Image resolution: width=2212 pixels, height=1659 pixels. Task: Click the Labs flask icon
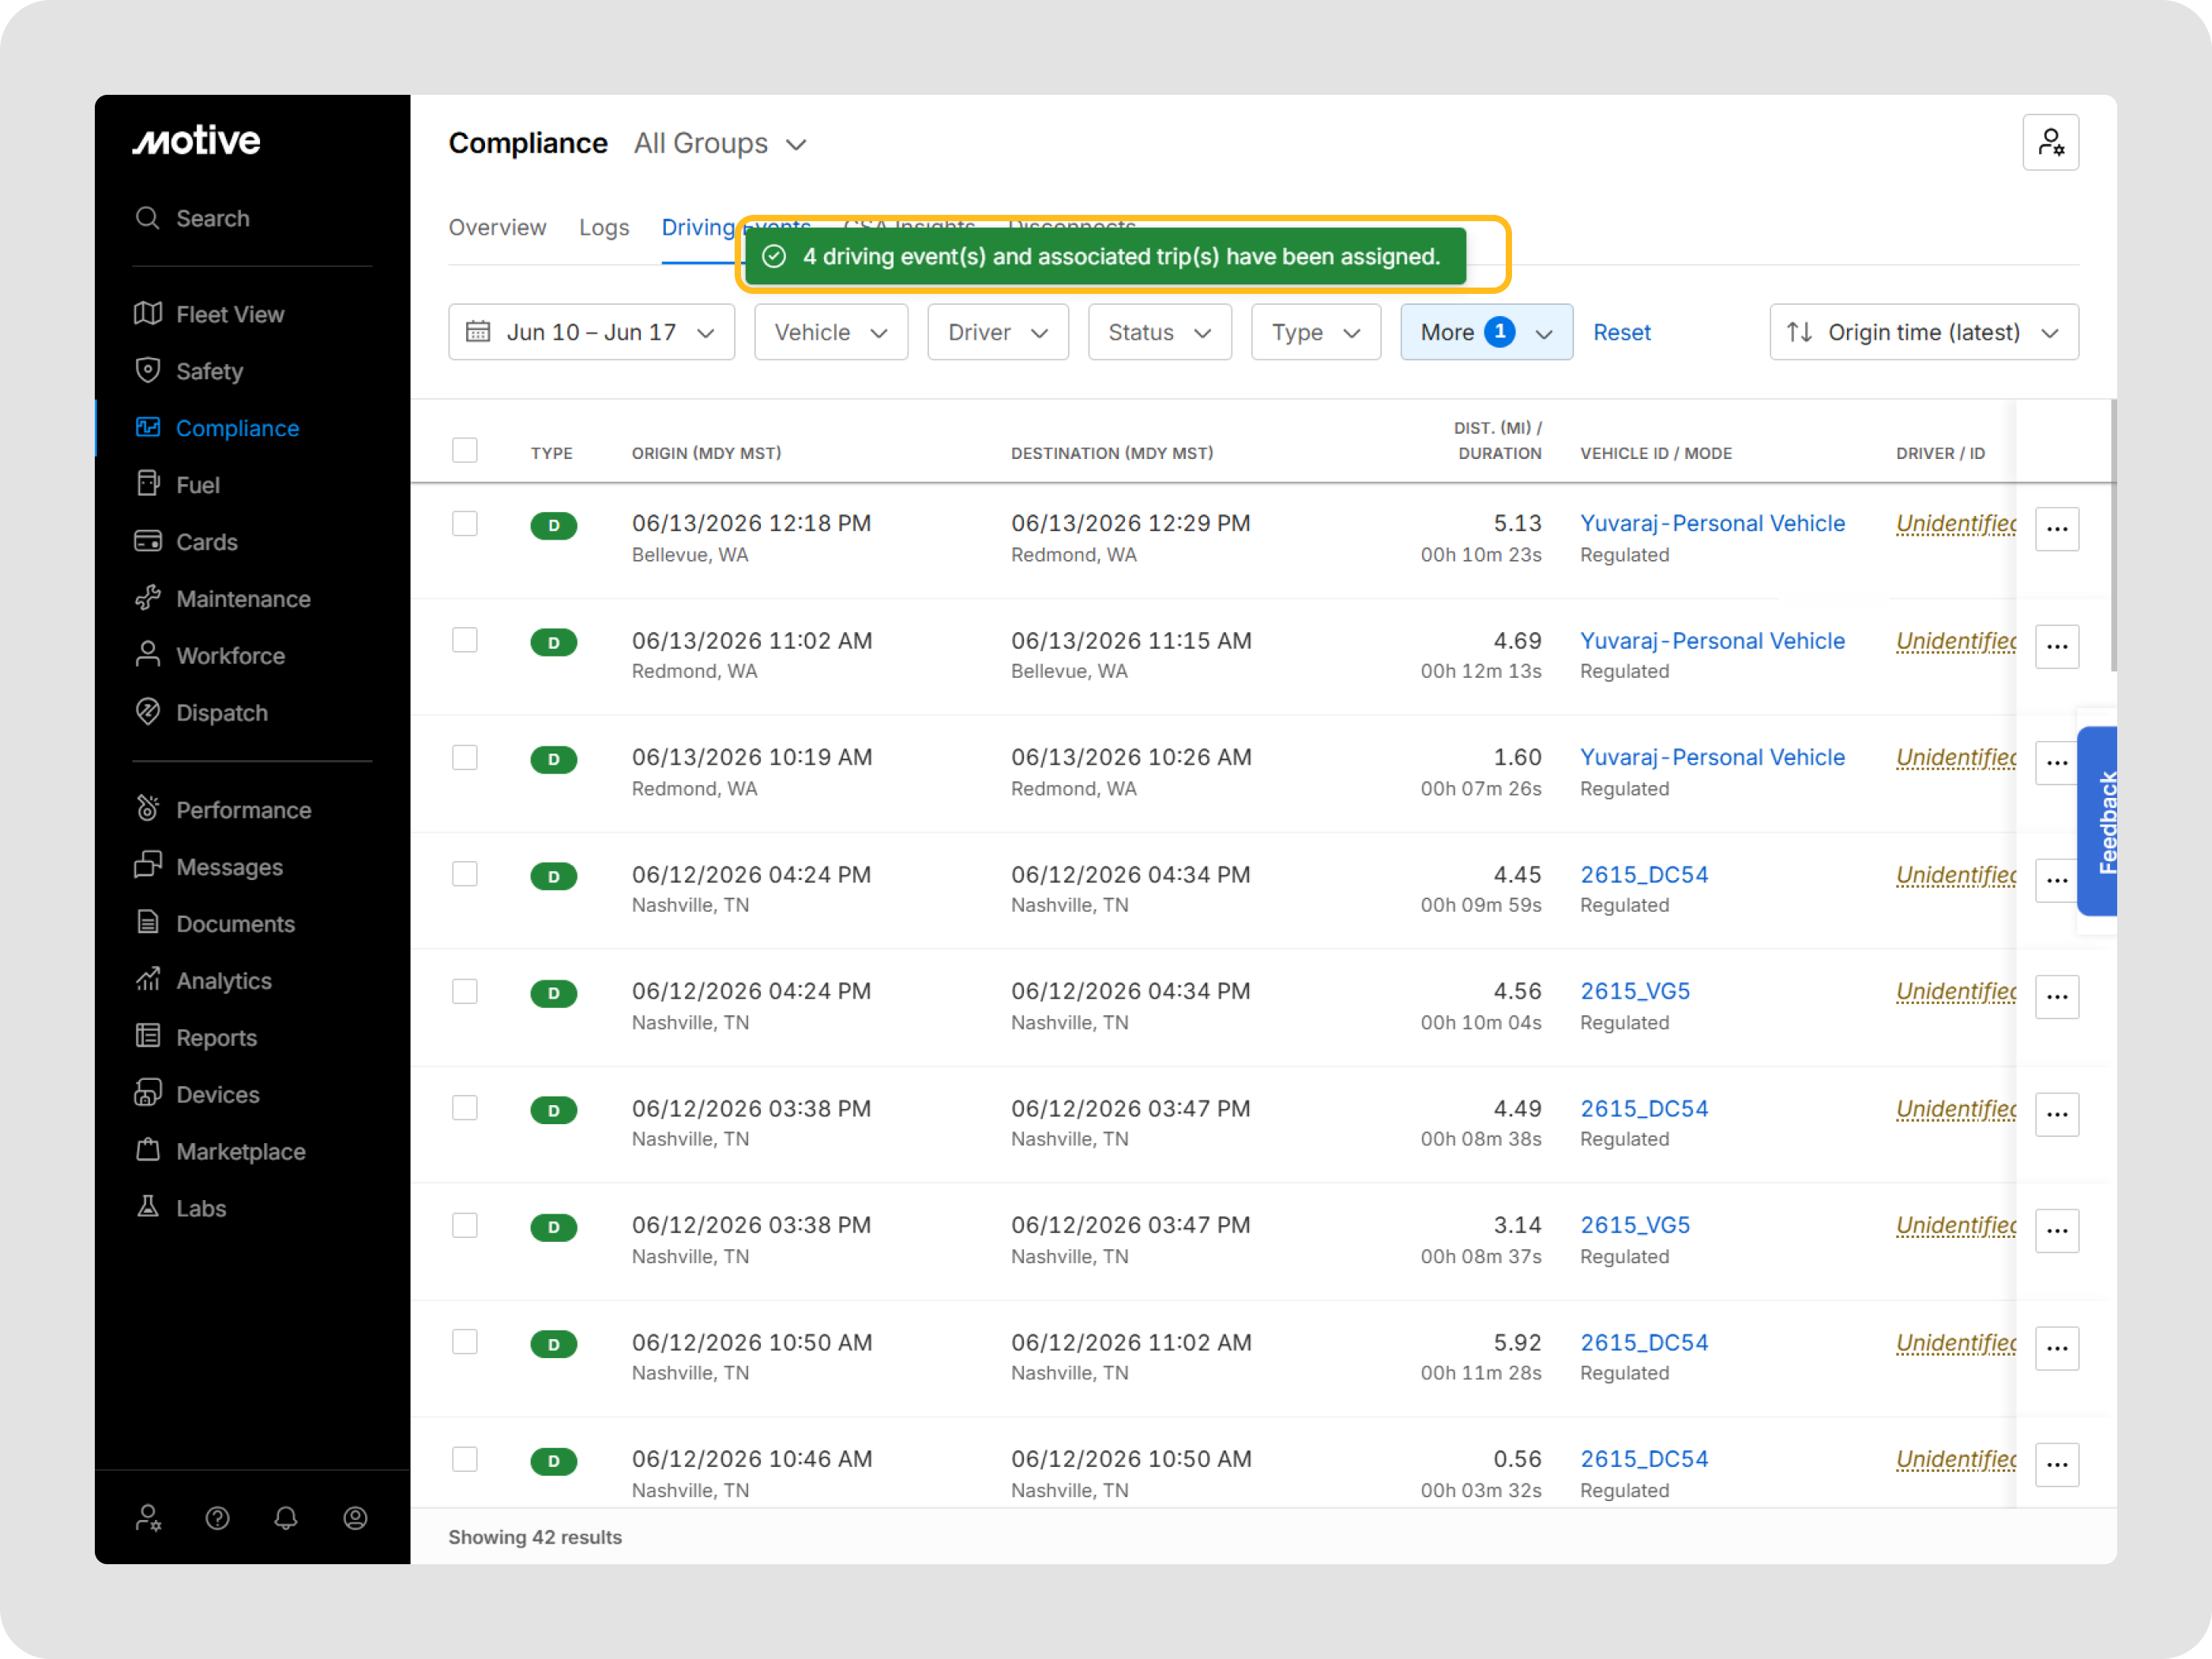148,1207
